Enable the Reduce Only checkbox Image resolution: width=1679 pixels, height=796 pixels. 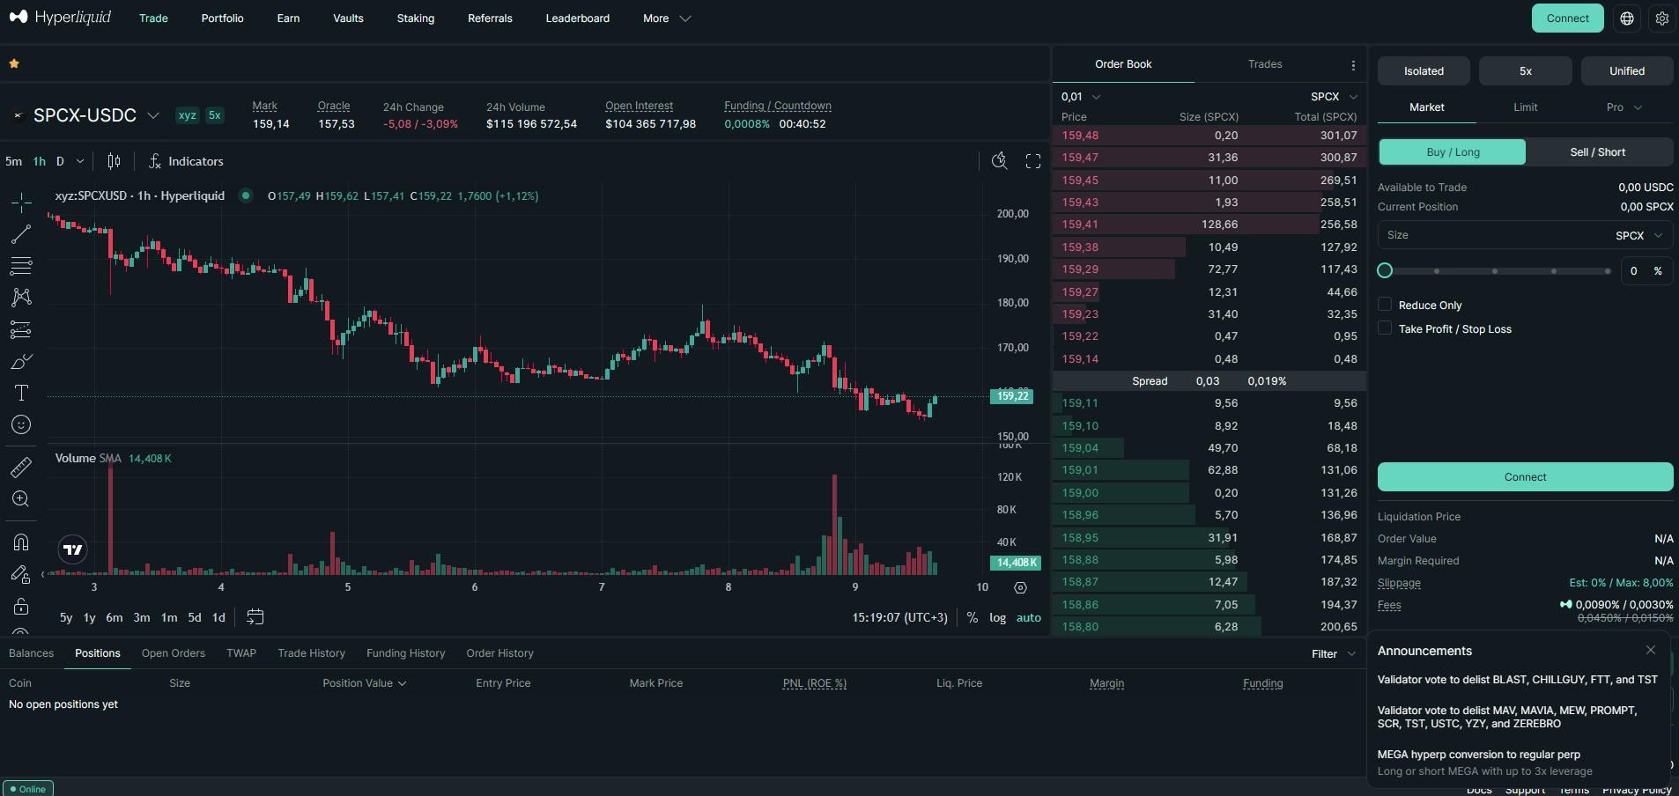[1385, 305]
